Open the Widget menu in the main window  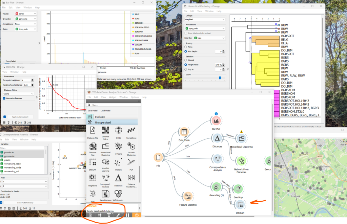click(113, 97)
